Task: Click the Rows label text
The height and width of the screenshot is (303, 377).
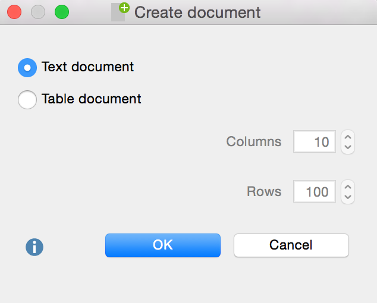Action: coord(264,191)
